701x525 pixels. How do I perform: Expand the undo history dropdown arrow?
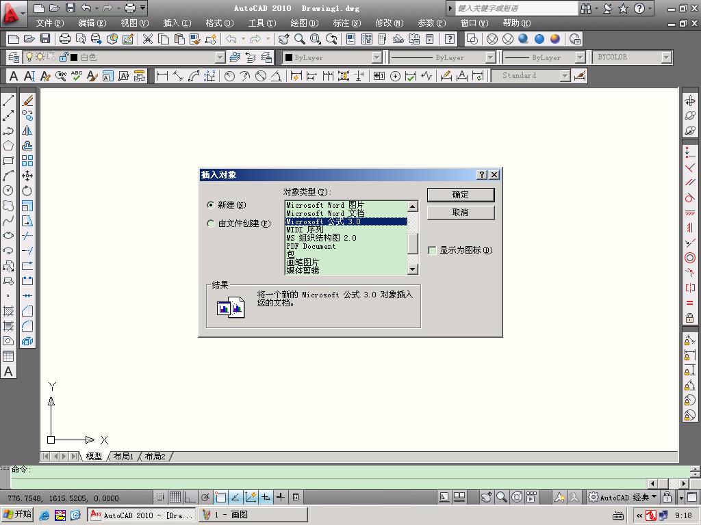click(243, 39)
